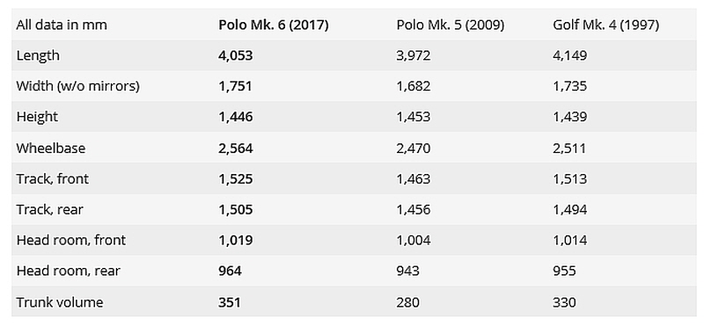
Task: Select the Golf Mk. 4 trunk volume 330
Action: [x=564, y=302]
